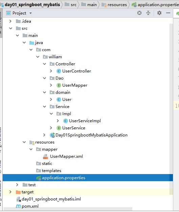The width and height of the screenshot is (179, 212).
Task: Click the Project panel vertical scrollbar
Action: tap(171, 109)
